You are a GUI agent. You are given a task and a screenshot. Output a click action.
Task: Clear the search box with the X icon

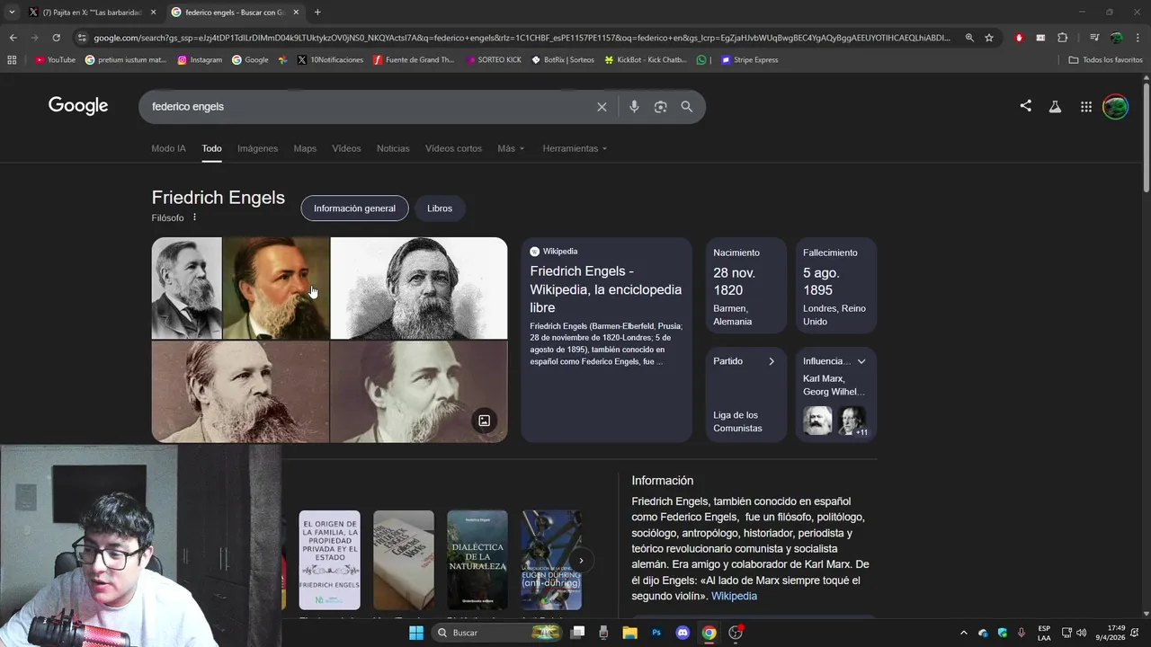pyautogui.click(x=602, y=107)
